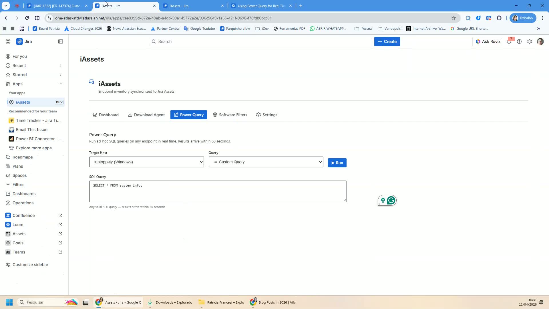Open the tab search dropdown arrow
Viewport: 549px width, 309px height.
6,6
